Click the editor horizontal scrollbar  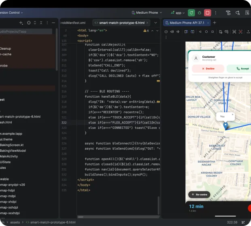coord(81,217)
